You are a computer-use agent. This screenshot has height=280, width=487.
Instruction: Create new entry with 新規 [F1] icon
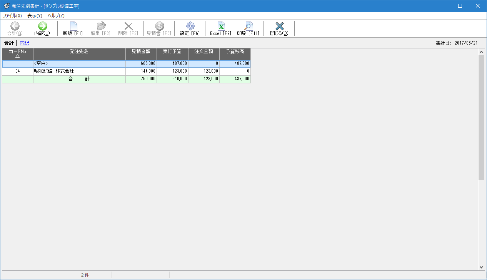[x=73, y=26]
